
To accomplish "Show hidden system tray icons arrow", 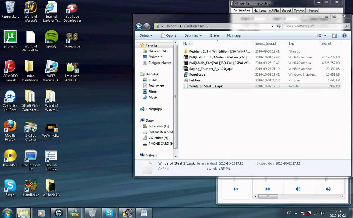I will point(296,213).
